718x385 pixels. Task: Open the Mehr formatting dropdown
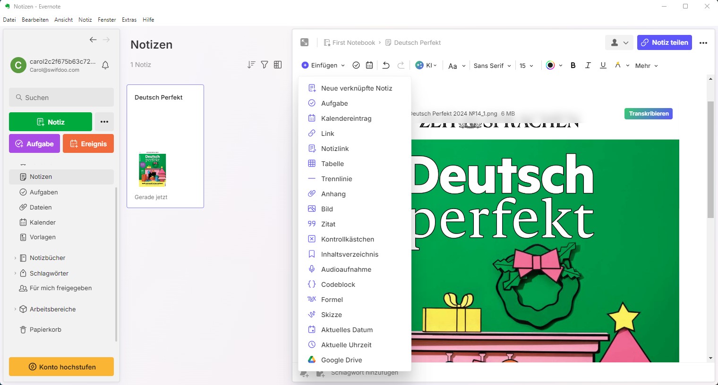(x=646, y=66)
